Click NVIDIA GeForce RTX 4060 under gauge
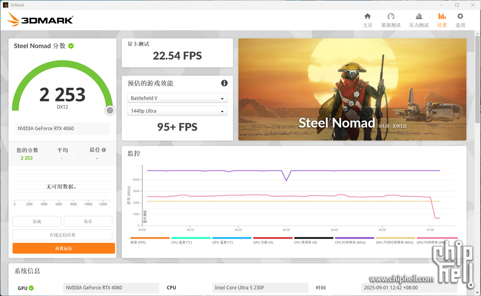 tap(62, 128)
